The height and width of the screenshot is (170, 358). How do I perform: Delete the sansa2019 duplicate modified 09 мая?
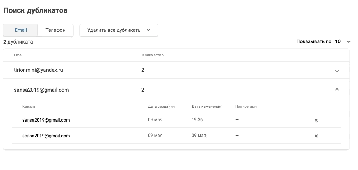pyautogui.click(x=316, y=136)
